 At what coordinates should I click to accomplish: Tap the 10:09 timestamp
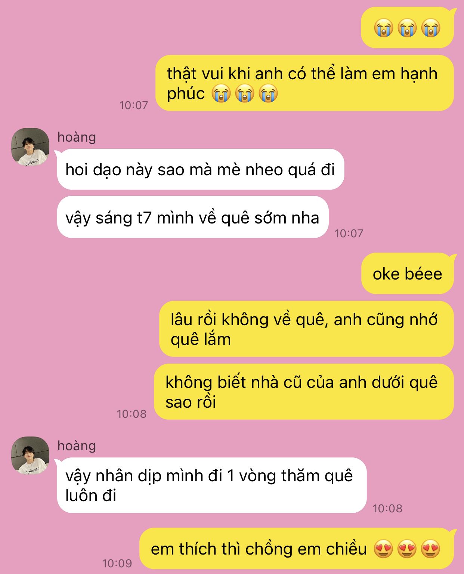tap(117, 563)
